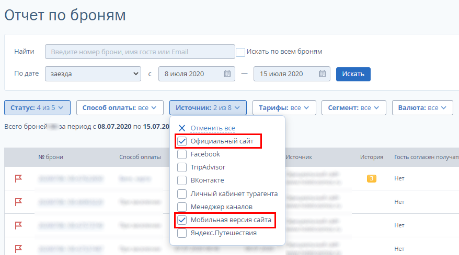Click the red flag in first row
Viewport: 459px width, 255px height.
pyautogui.click(x=18, y=178)
